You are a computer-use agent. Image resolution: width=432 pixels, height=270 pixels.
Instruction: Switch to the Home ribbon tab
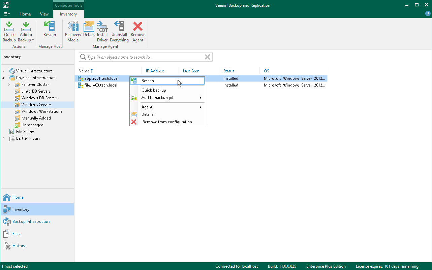tap(25, 14)
